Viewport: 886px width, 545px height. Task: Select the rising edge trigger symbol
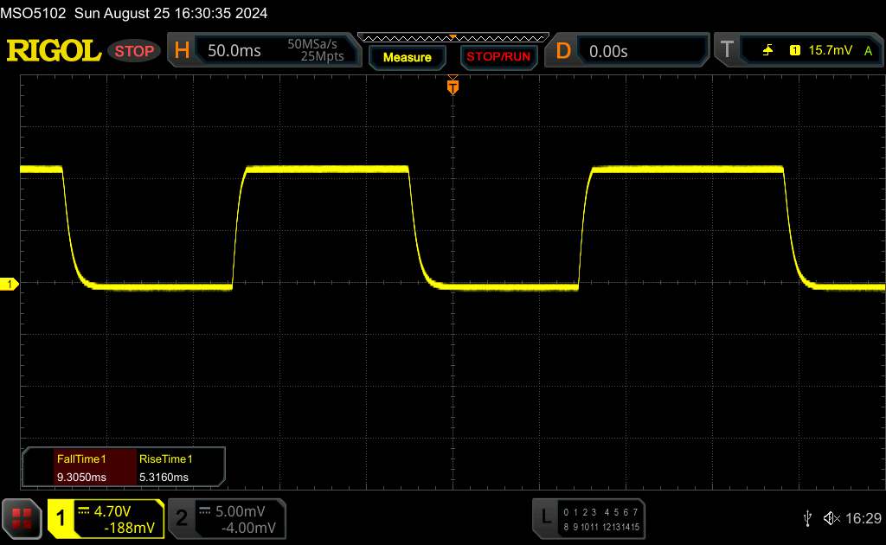[x=767, y=51]
